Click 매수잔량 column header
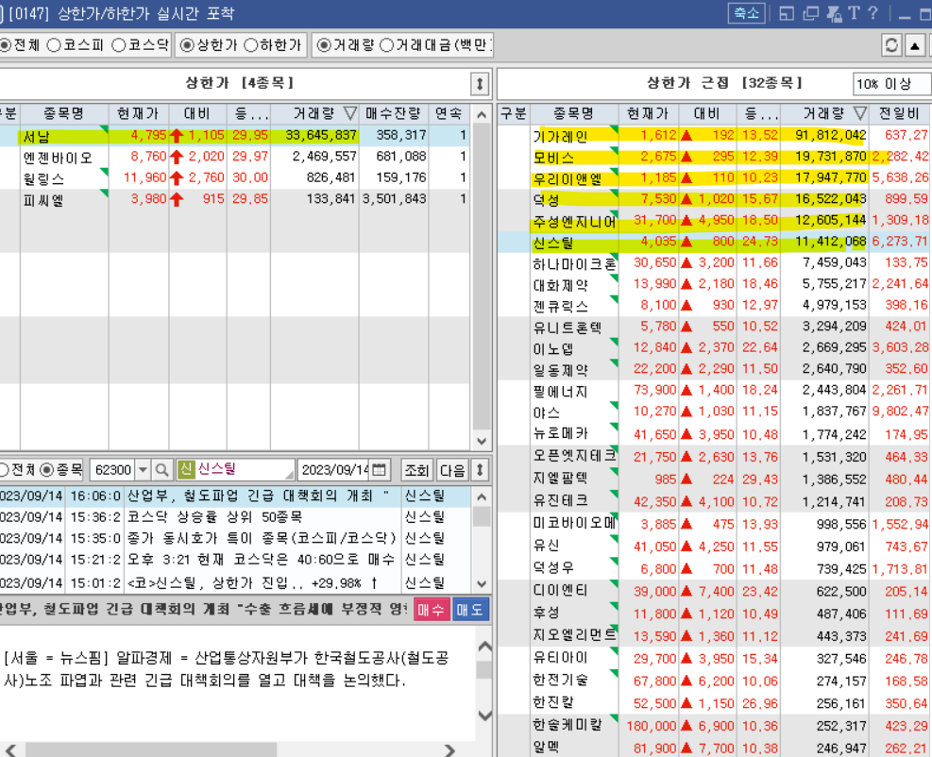This screenshot has width=932, height=757. 394,113
